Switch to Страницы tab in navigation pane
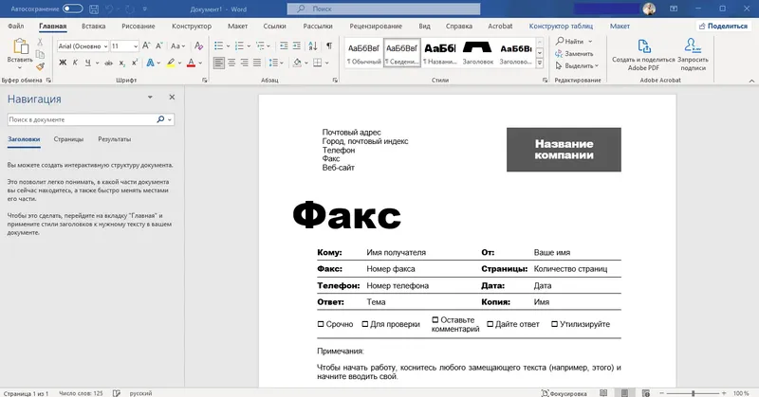 68,139
